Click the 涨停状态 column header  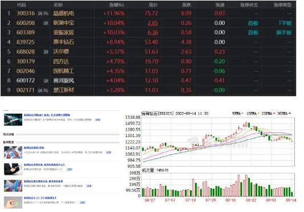click(249, 5)
